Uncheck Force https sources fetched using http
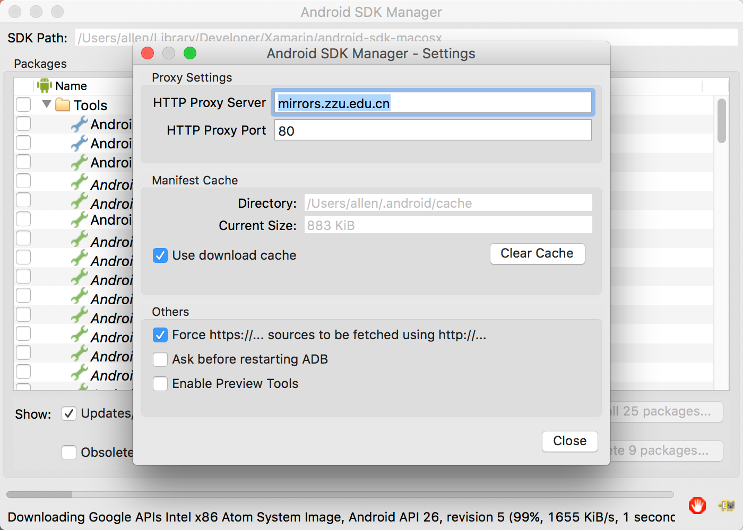743x530 pixels. (x=160, y=335)
